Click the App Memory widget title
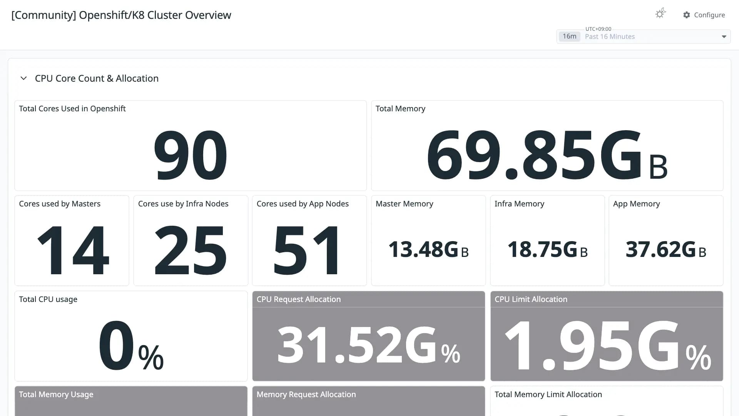The width and height of the screenshot is (739, 416). pos(636,204)
